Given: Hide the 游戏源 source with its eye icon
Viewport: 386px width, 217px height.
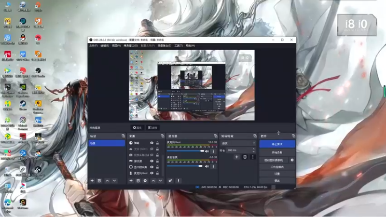Looking at the screenshot, I should [152, 161].
